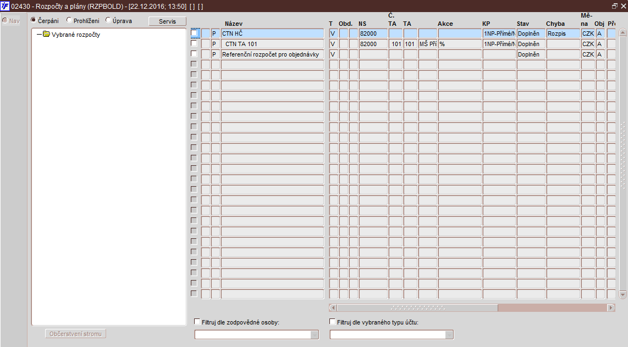Click the Občerstvení stromu button
The height and width of the screenshot is (347, 628).
coord(76,334)
